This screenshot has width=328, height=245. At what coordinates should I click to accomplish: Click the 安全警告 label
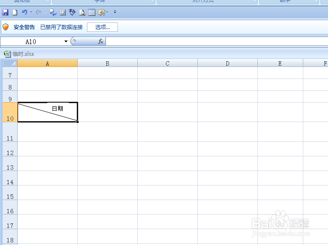24,27
